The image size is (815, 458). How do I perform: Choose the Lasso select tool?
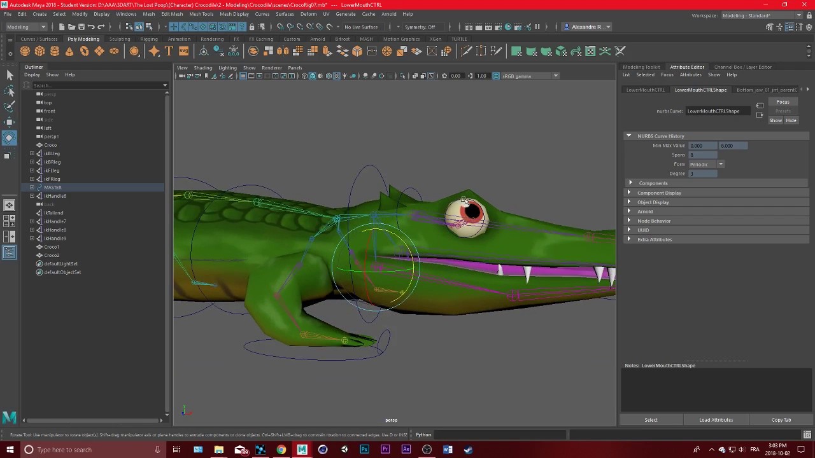click(x=10, y=91)
